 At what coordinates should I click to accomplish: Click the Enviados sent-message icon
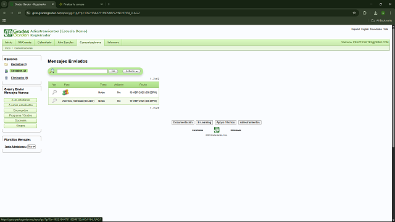[6, 71]
